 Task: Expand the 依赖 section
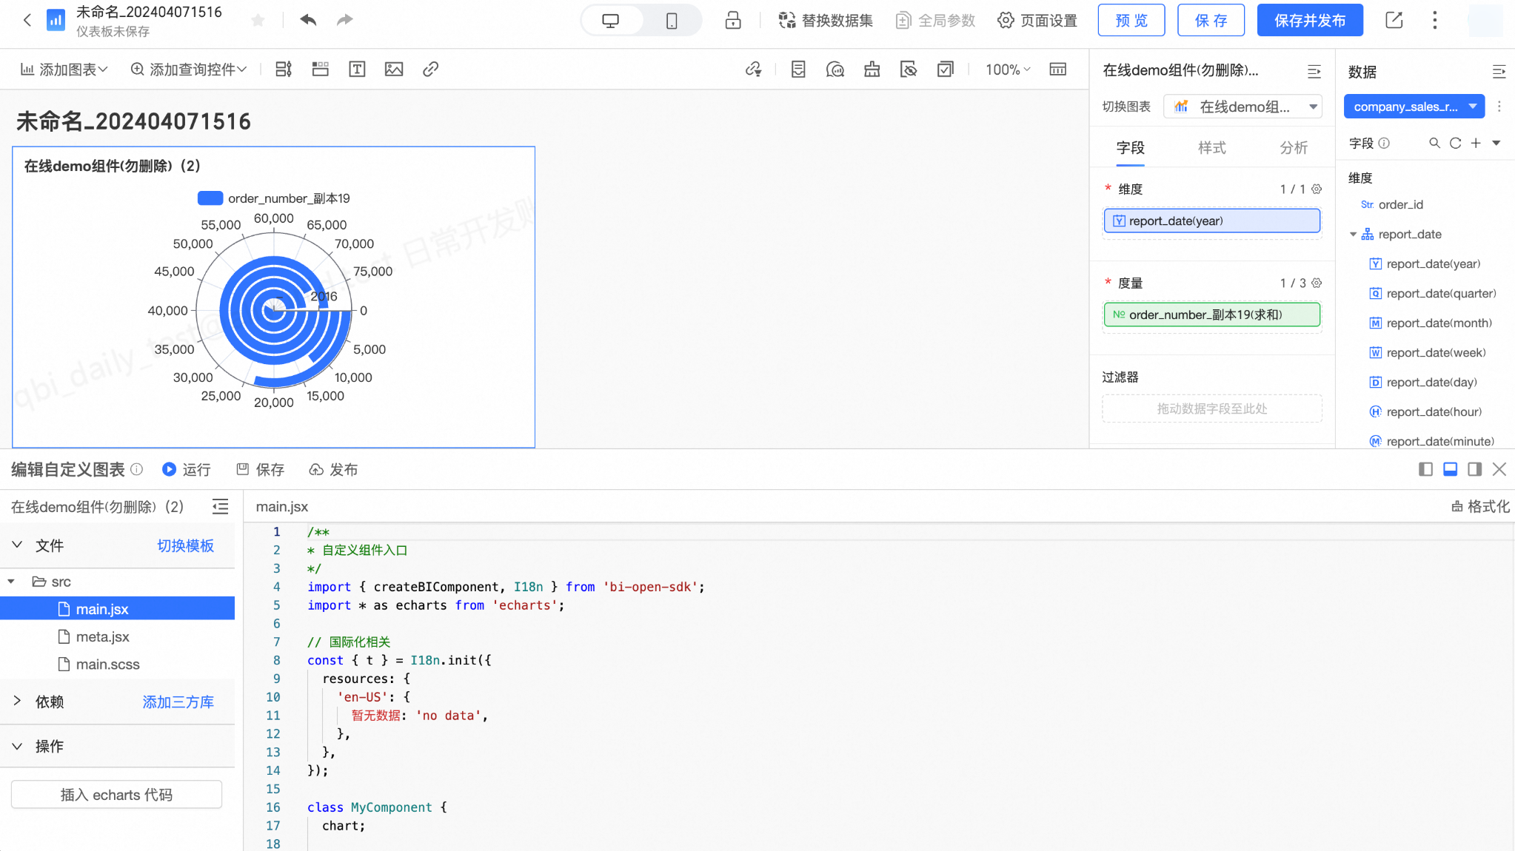pos(17,701)
